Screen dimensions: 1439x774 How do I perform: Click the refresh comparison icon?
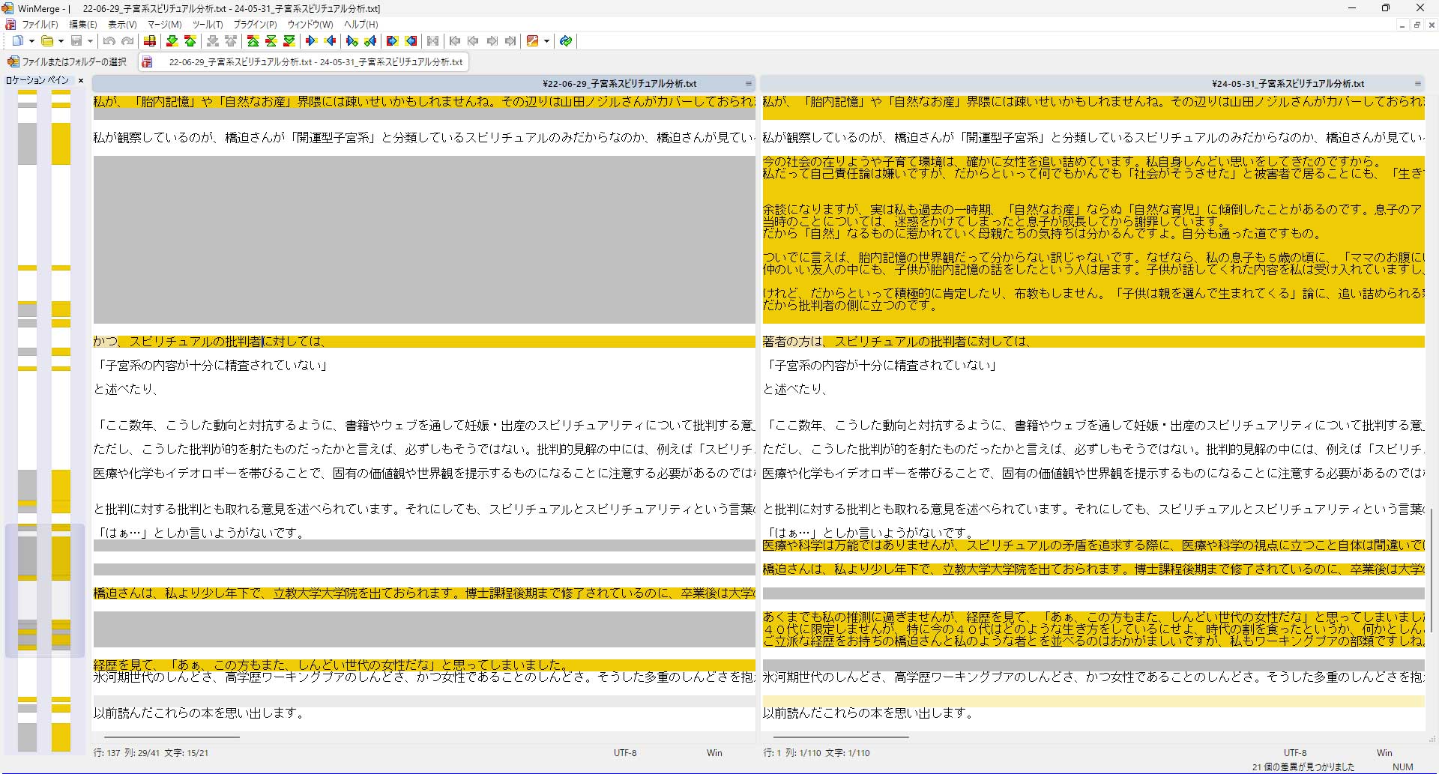pos(566,41)
